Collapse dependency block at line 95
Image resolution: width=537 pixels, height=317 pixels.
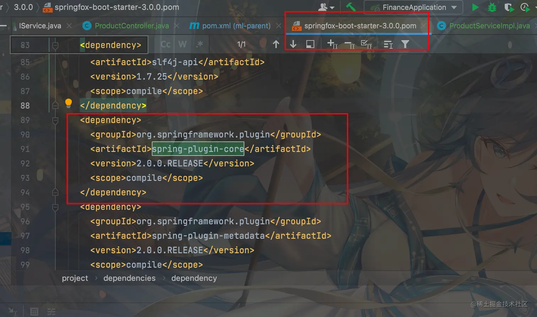click(x=55, y=207)
